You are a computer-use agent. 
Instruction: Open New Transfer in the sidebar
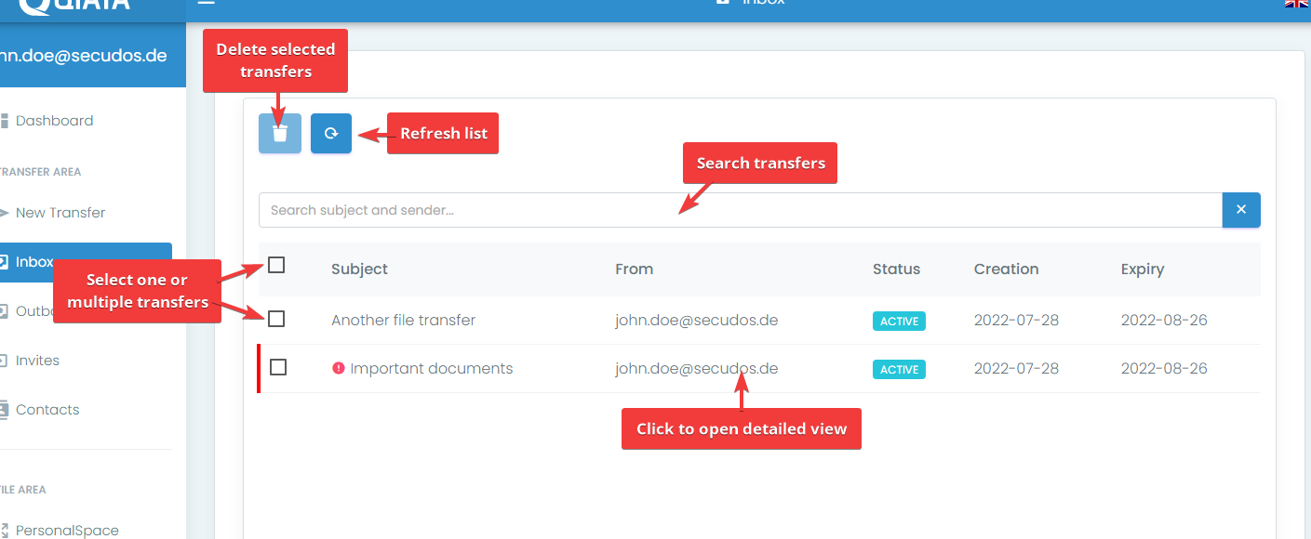pyautogui.click(x=60, y=213)
